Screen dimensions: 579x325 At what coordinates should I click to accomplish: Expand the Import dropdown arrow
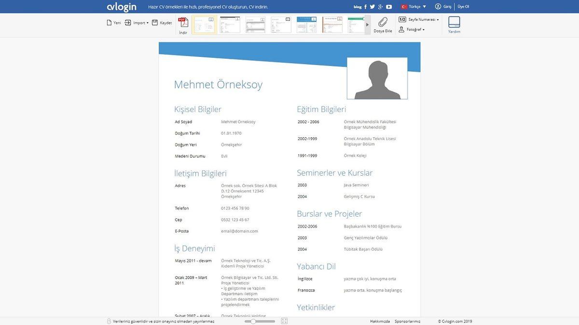pos(148,22)
